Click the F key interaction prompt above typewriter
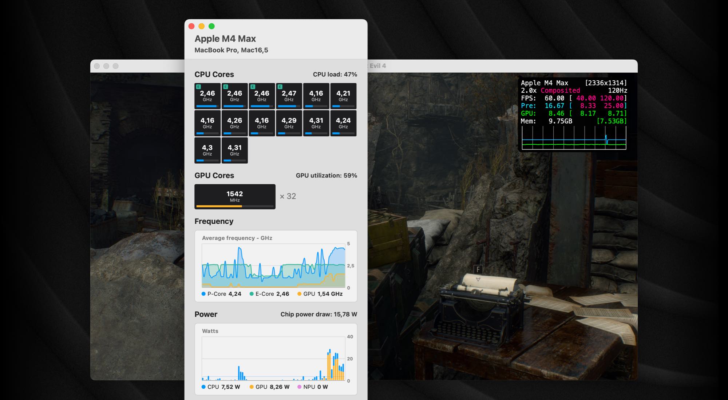 click(478, 269)
